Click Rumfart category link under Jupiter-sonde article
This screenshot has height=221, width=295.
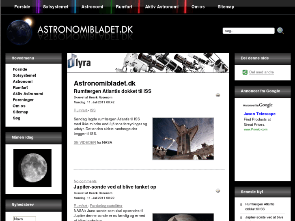pyautogui.click(x=81, y=206)
